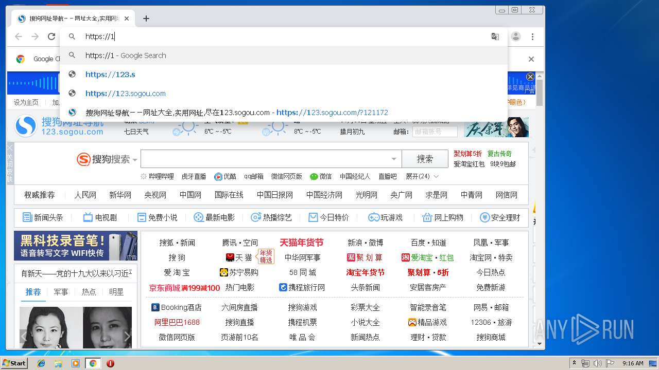Select the 免费小说 category
The width and height of the screenshot is (659, 370).
click(157, 217)
